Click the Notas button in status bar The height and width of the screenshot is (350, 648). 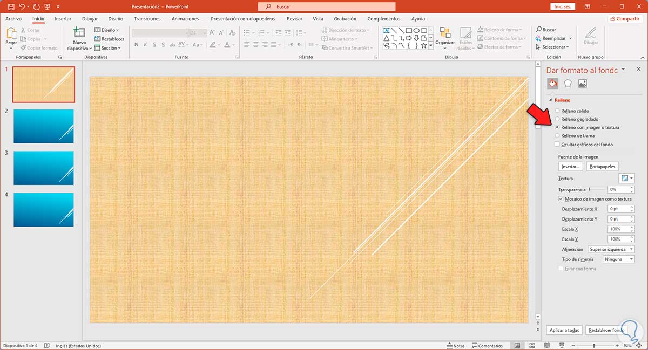[x=456, y=346]
